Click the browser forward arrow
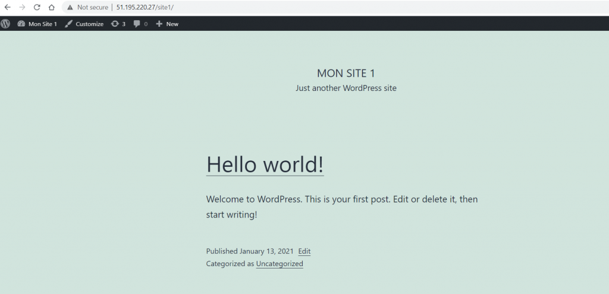This screenshot has width=609, height=294. [x=22, y=7]
